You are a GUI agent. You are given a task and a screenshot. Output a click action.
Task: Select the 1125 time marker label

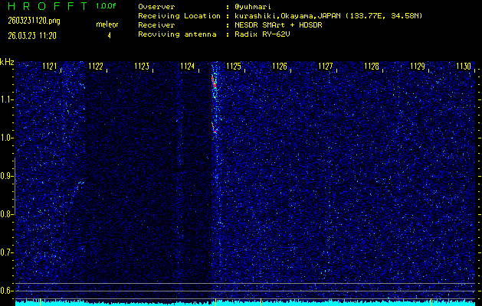[x=234, y=67]
